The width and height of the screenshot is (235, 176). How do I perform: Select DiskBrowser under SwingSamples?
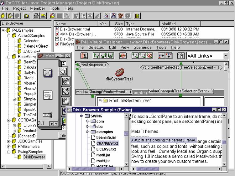tap(34, 157)
